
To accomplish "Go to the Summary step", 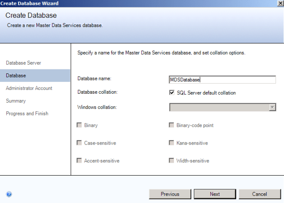I will (16, 101).
